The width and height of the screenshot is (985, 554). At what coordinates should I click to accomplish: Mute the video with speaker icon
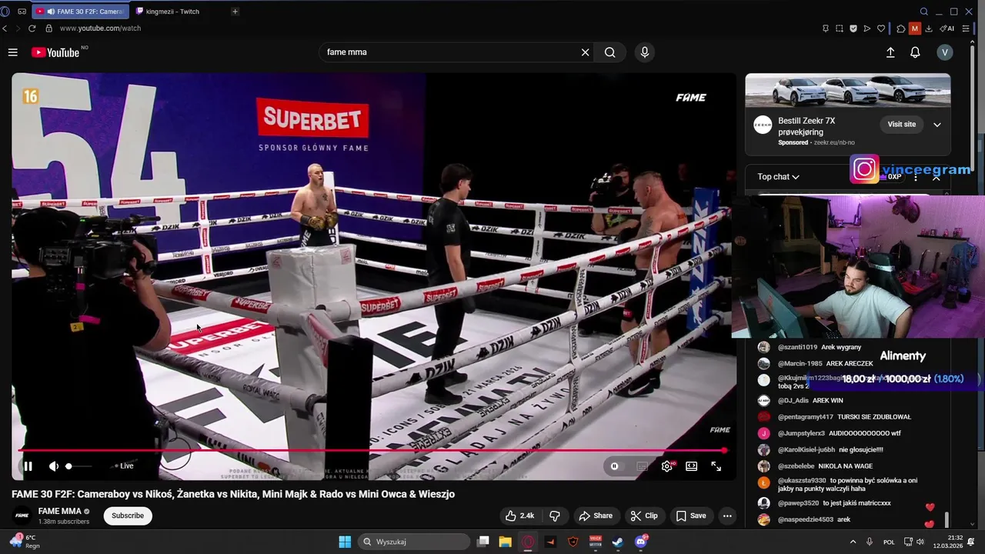tap(53, 466)
